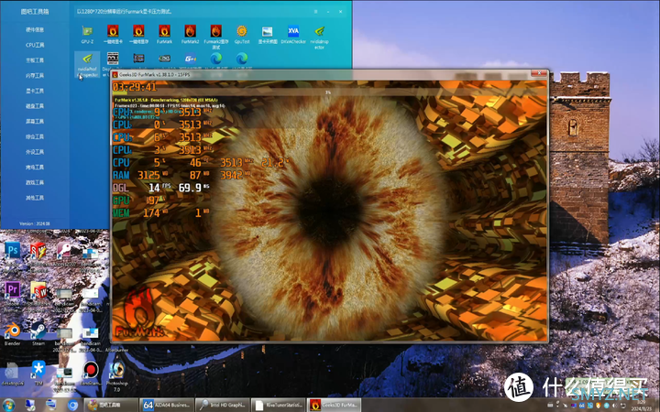Open the Access 2007 desktop shortcut
The image size is (660, 412).
tap(64, 251)
